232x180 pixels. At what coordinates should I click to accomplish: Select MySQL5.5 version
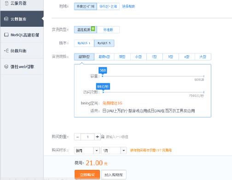[104, 43]
